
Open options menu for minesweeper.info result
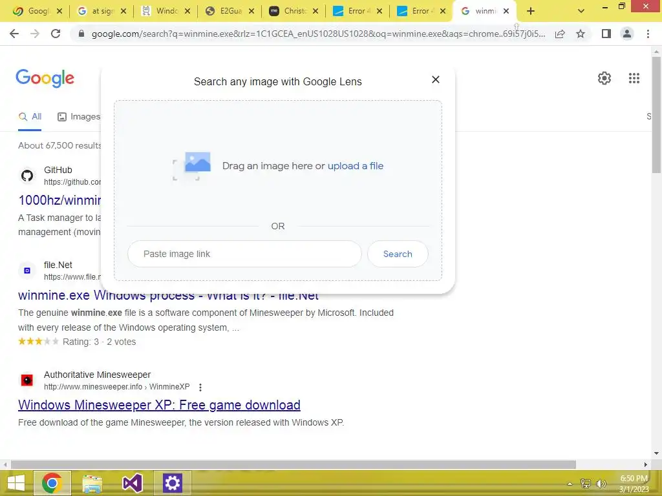(200, 387)
